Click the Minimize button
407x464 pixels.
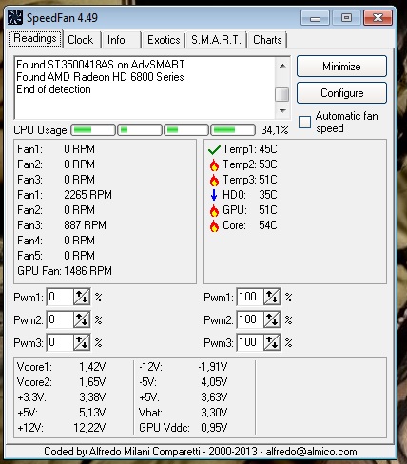tap(341, 67)
